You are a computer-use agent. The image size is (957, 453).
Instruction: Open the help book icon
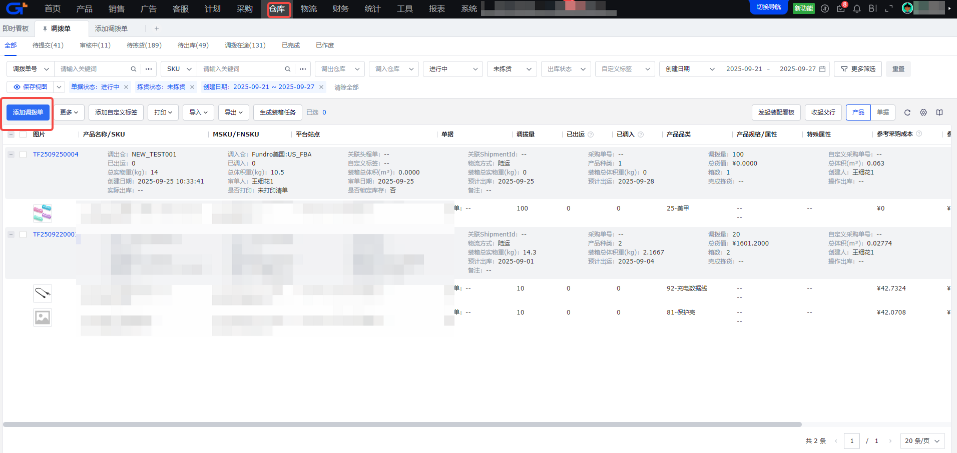tap(939, 112)
